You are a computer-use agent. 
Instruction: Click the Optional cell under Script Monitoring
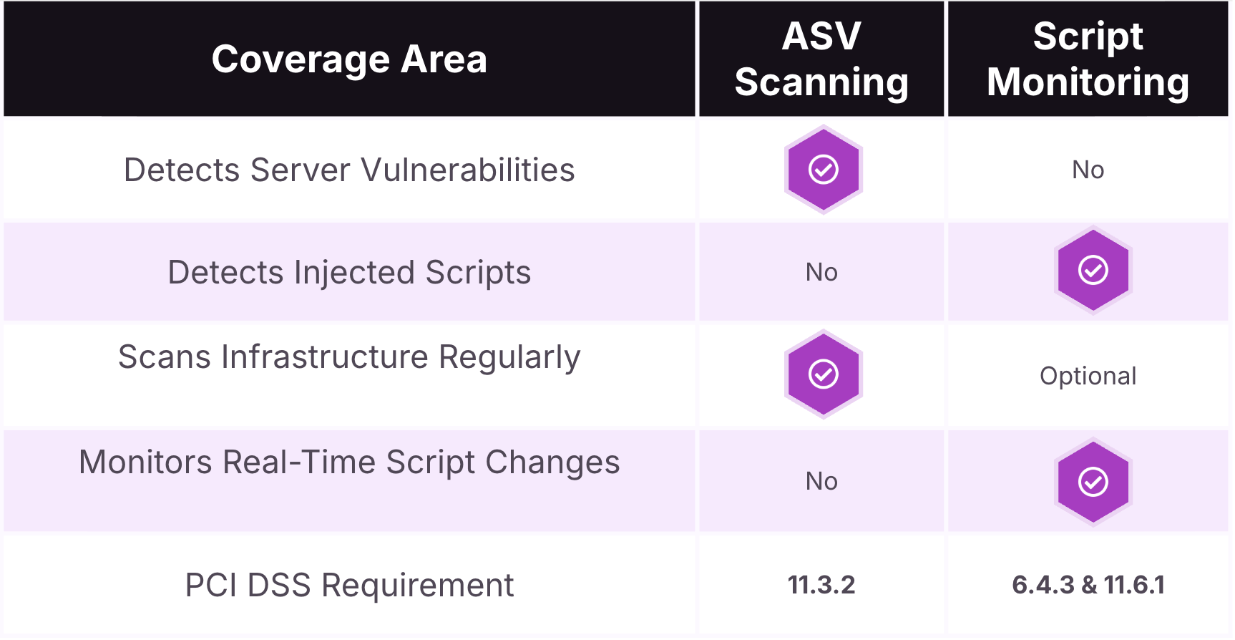(x=1088, y=377)
